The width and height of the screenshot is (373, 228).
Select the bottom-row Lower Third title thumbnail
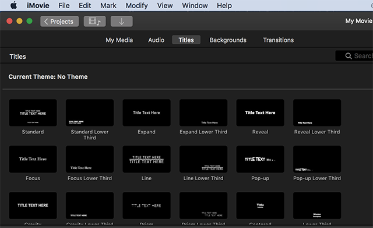[317, 206]
